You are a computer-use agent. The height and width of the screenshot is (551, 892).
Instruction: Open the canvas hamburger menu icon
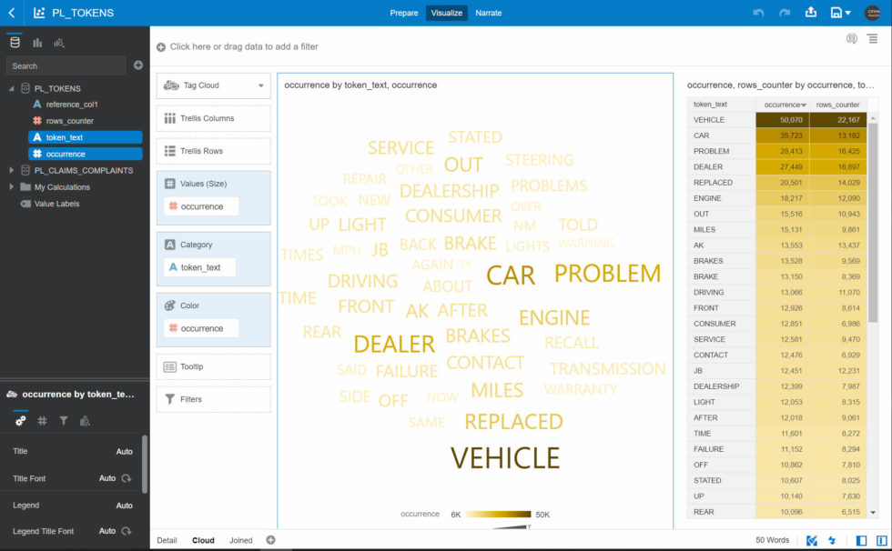tap(872, 38)
